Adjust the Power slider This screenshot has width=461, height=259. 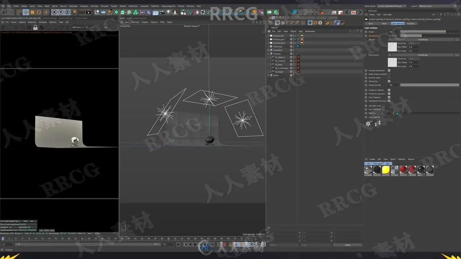pos(430,32)
